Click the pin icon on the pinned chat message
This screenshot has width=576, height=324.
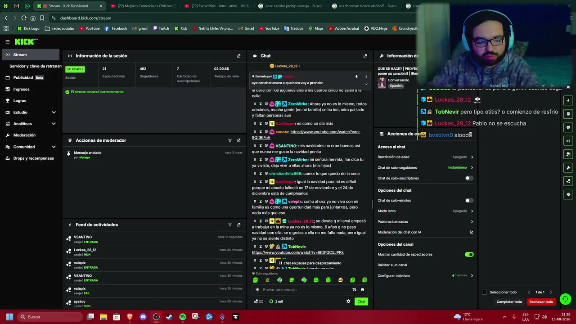[356, 76]
